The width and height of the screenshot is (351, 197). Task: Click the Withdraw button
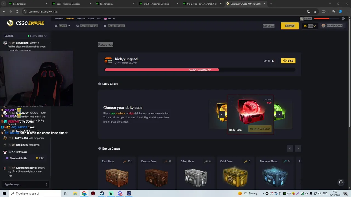click(268, 26)
